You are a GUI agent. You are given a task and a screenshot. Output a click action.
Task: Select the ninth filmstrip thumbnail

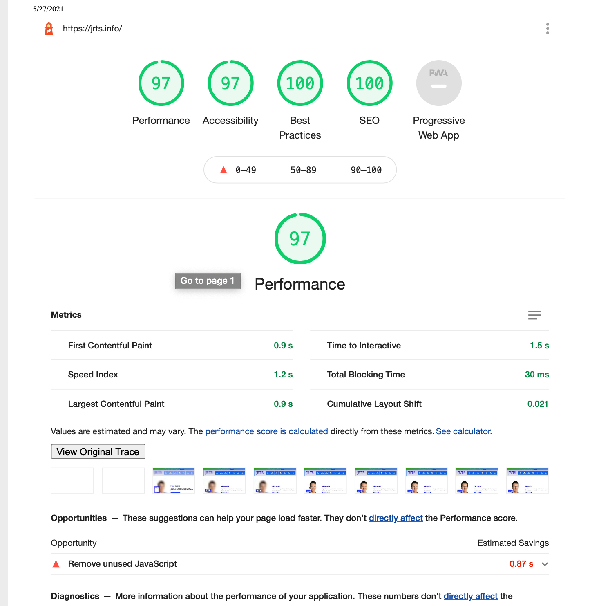tap(477, 480)
